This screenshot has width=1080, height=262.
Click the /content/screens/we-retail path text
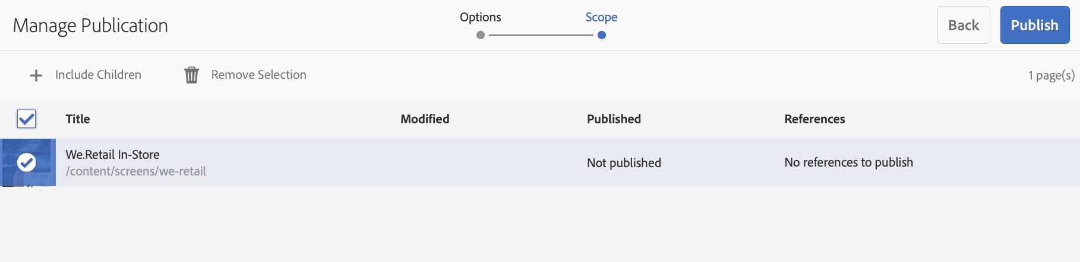135,171
